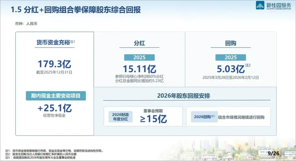
Task: Click the Country Garden Services logo icon
Action: point(260,5)
